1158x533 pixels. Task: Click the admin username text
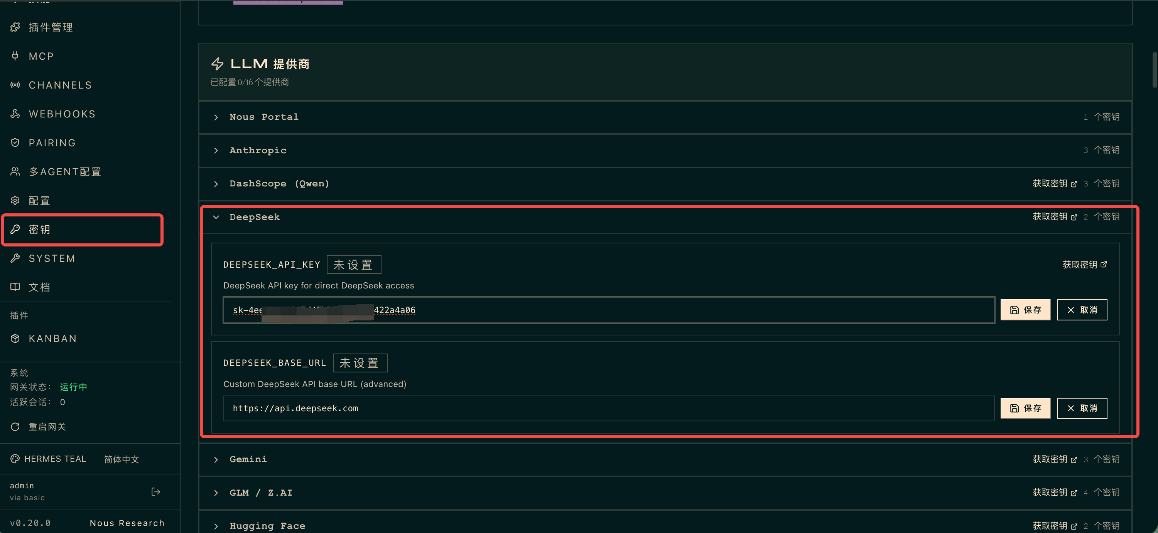(22, 486)
